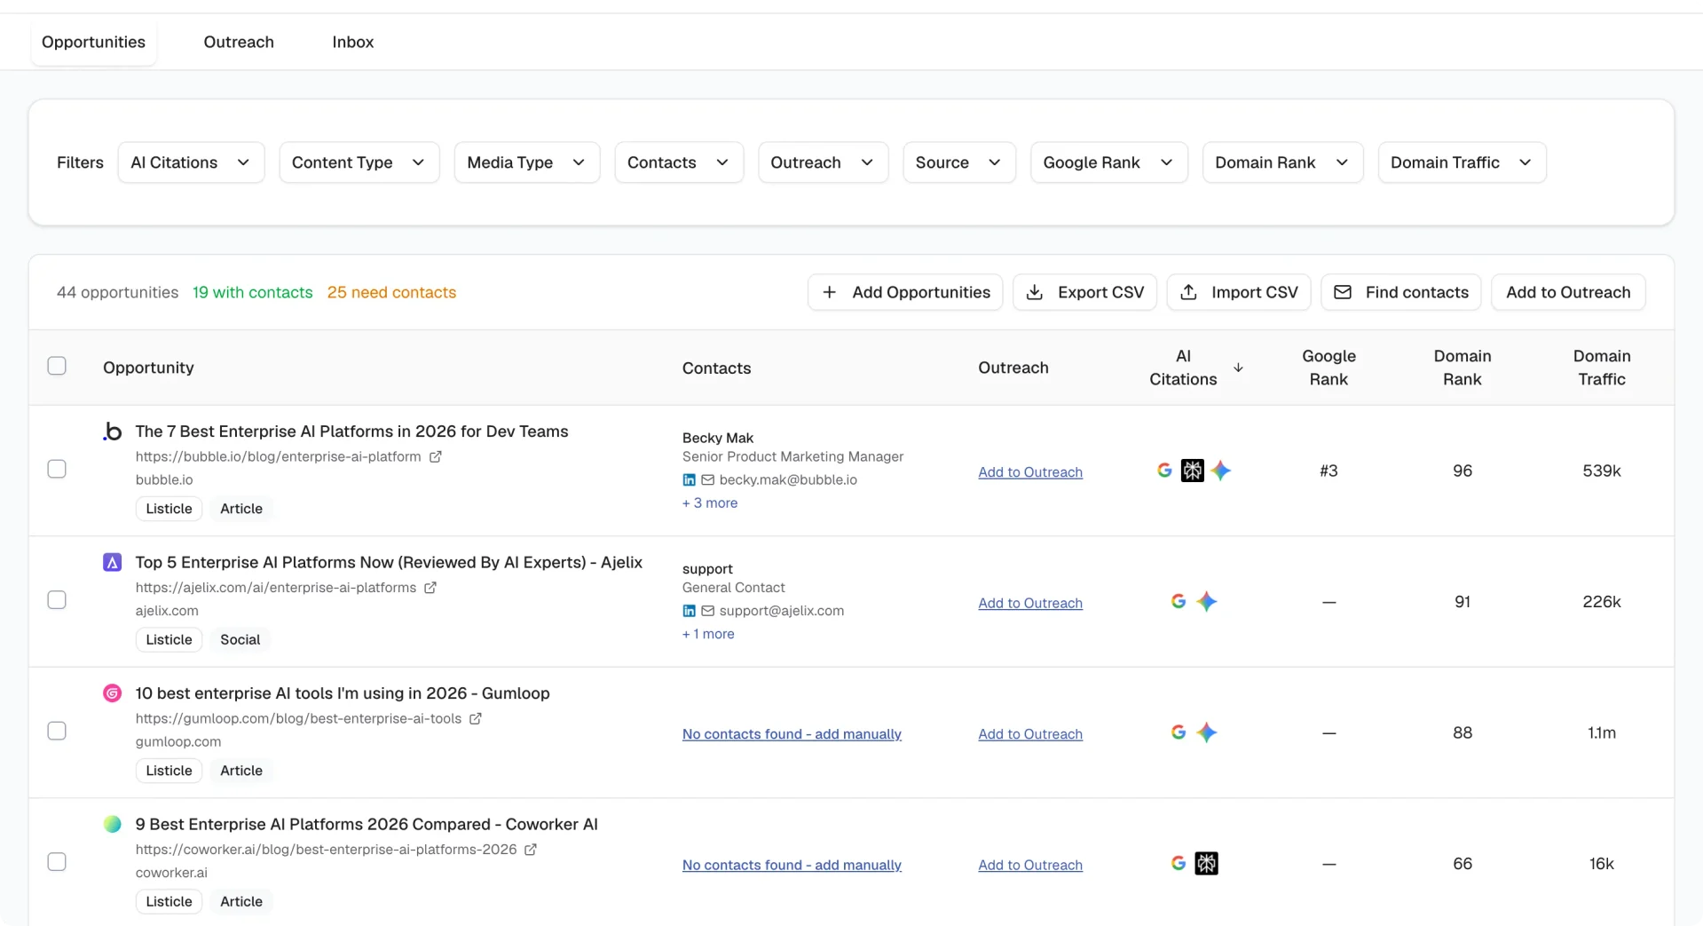Add the Gumloop row to Outreach

[x=1030, y=734]
